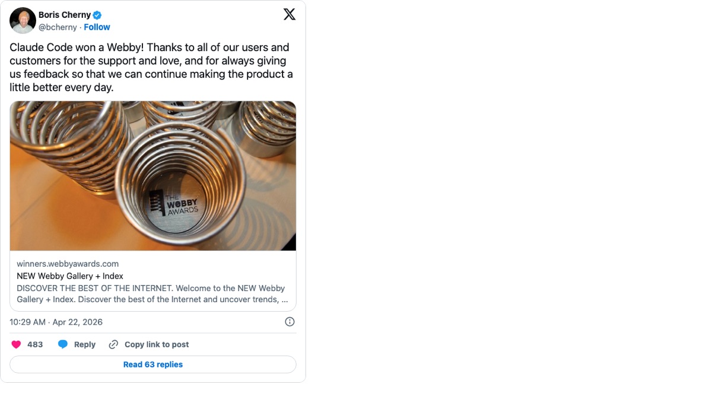Viewport: 712px width, 400px height.
Task: Open the 10:29 AM Apr 22 timestamp
Action: click(x=56, y=322)
